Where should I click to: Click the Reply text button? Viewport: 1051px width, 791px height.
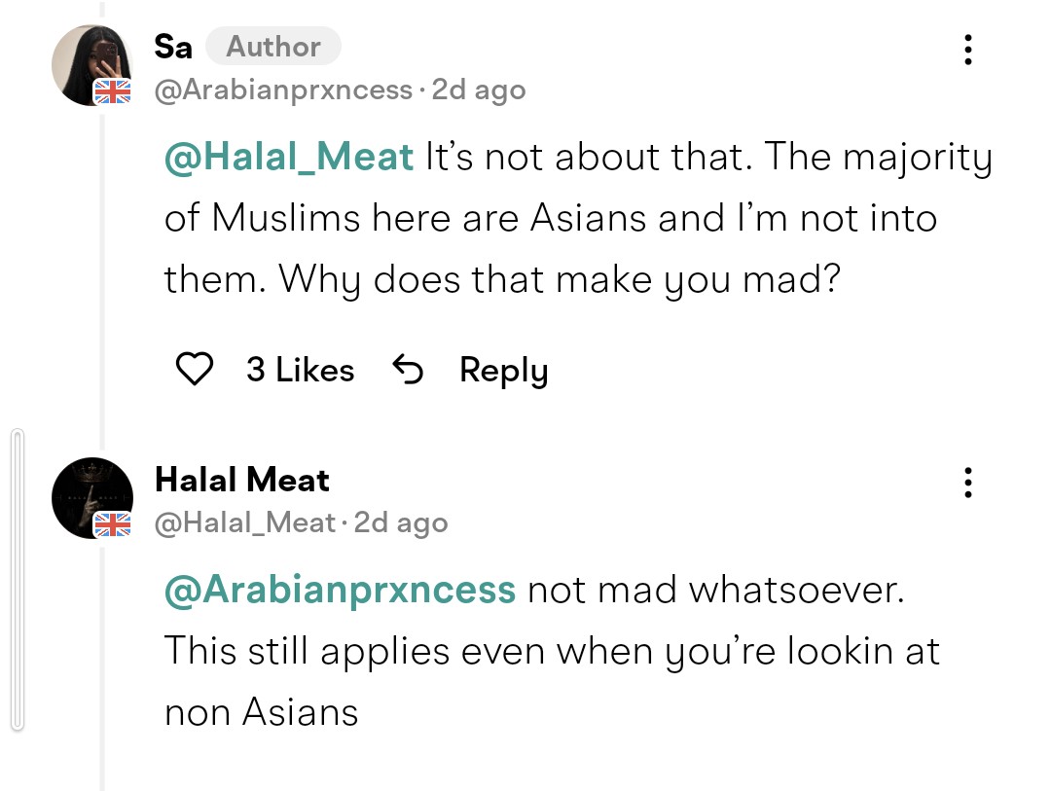tap(503, 370)
